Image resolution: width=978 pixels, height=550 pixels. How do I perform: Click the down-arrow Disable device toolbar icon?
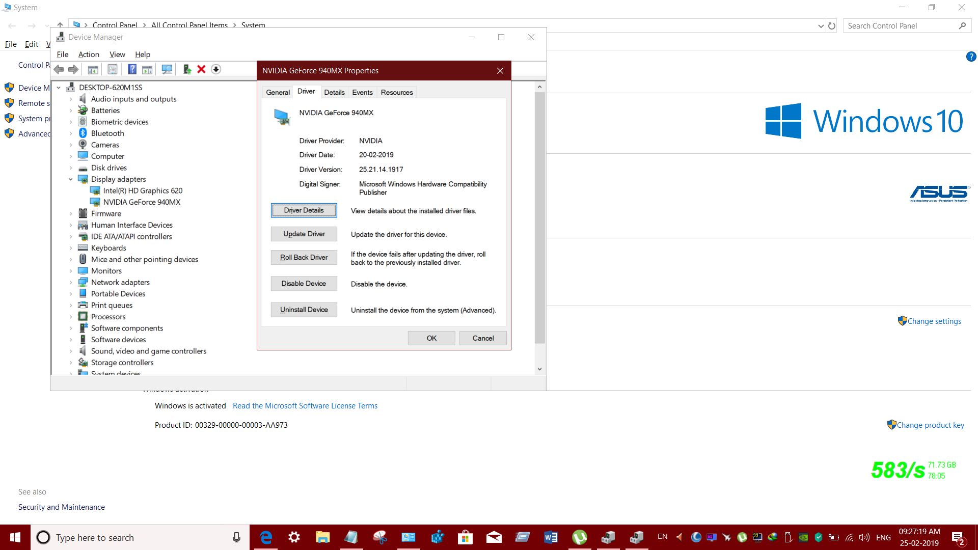216,69
